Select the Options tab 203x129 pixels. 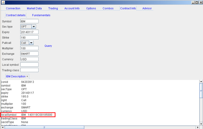coord(91,8)
